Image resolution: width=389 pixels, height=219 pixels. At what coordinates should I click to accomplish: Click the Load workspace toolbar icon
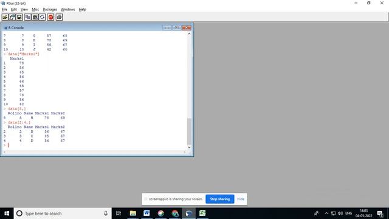click(12, 17)
